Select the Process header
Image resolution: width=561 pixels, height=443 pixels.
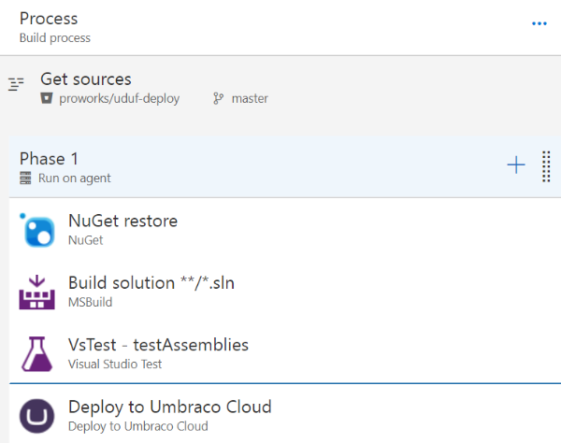tap(49, 19)
